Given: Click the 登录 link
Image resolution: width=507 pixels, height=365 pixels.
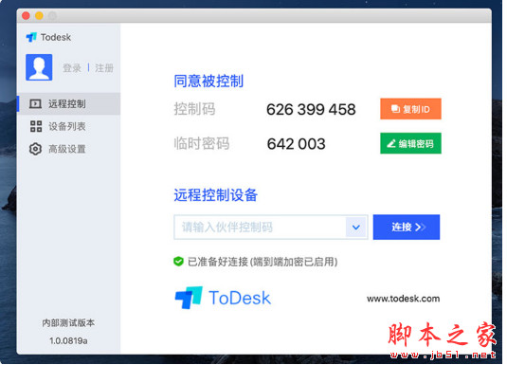Looking at the screenshot, I should (x=72, y=68).
